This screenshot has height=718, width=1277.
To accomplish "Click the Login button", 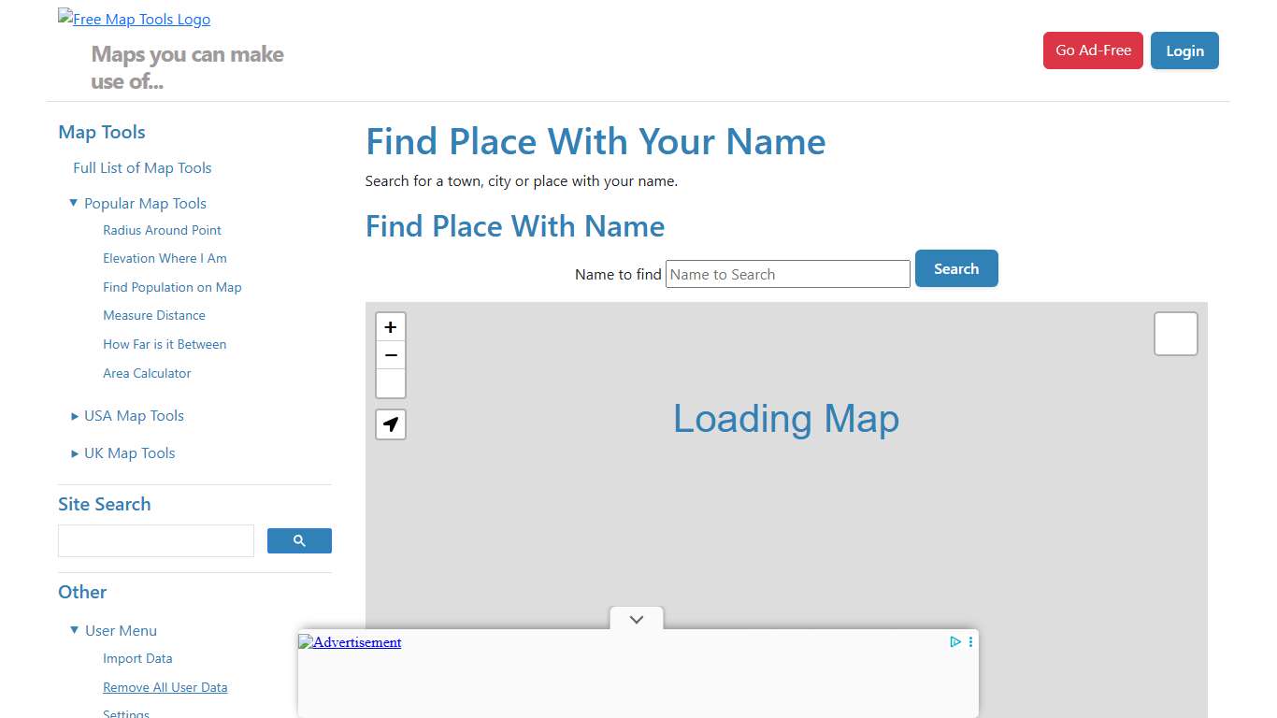I will tap(1184, 50).
